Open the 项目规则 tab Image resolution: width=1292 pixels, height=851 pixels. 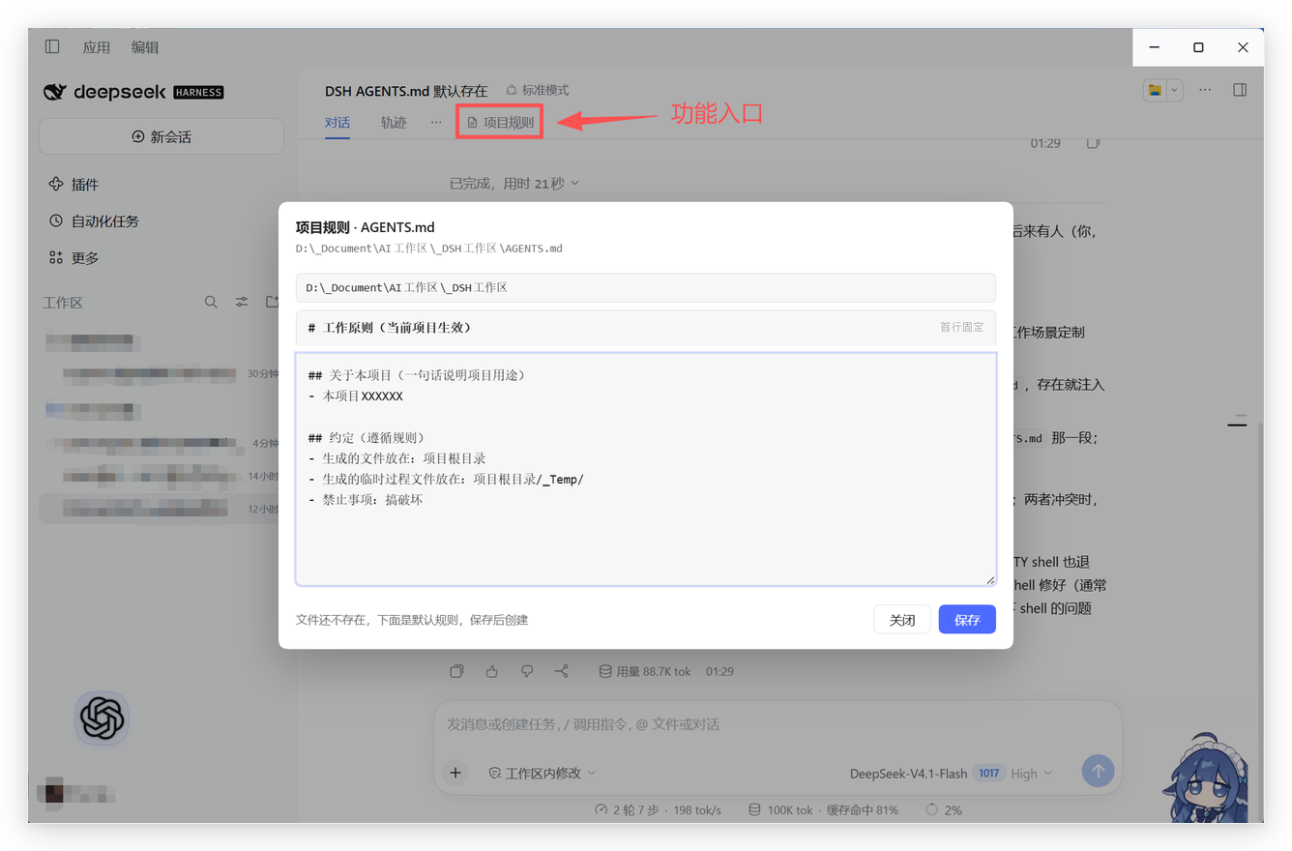point(500,123)
